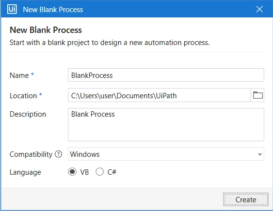Open the Compatibility help question mark icon
This screenshot has width=273, height=211.
coord(59,154)
